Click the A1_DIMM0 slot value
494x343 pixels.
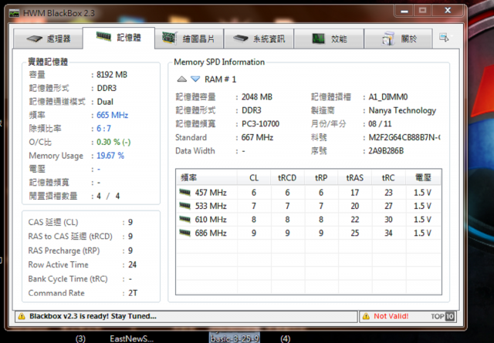point(388,97)
